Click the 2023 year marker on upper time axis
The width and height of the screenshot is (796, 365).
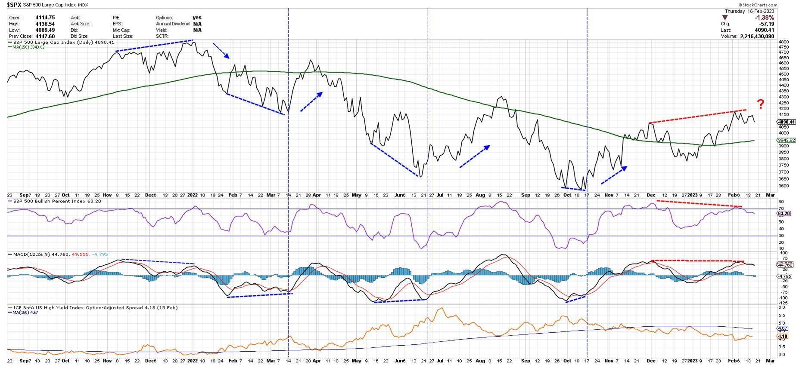coord(692,195)
